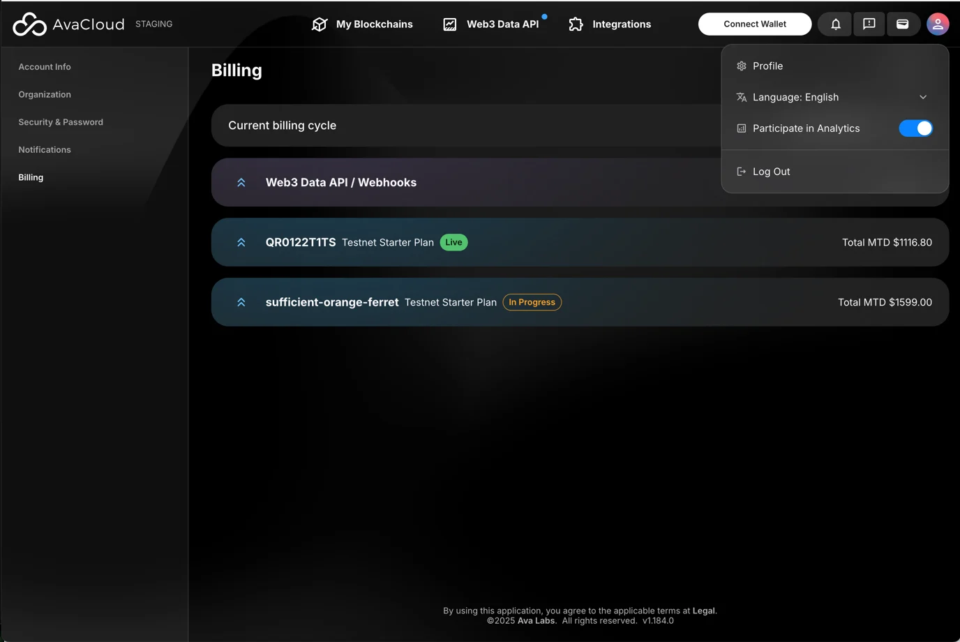Open the billing card icon in header
This screenshot has width=960, height=642.
tap(902, 24)
